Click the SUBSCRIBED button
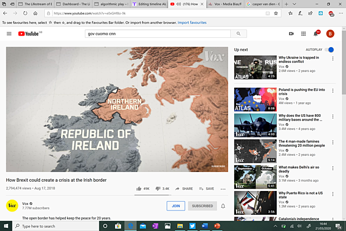Image resolution: width=346 pixels, height=231 pixels. (x=202, y=206)
